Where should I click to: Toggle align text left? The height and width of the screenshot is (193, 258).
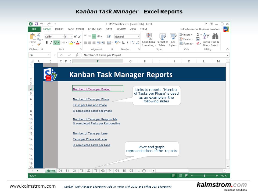pyautogui.click(x=85, y=43)
